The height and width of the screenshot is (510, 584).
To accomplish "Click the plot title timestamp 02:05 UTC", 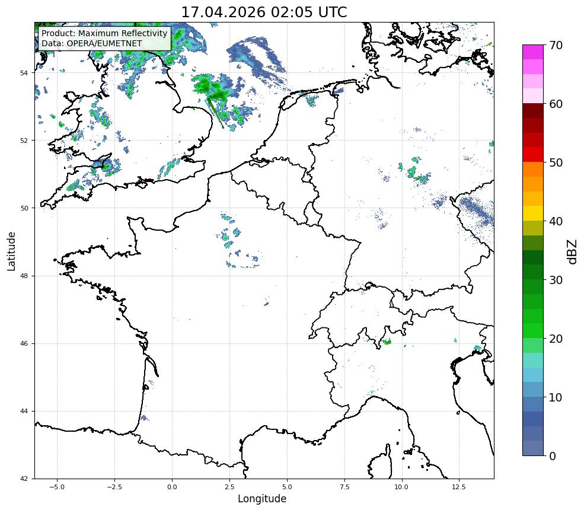I will (x=309, y=12).
